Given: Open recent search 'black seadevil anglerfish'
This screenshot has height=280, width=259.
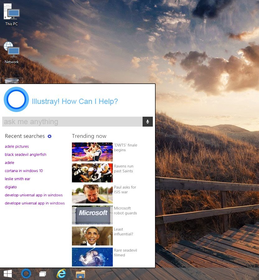Looking at the screenshot, I should 26,154.
